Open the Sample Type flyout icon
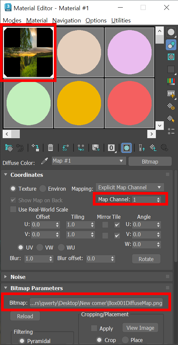178x345 pixels. click(x=171, y=32)
